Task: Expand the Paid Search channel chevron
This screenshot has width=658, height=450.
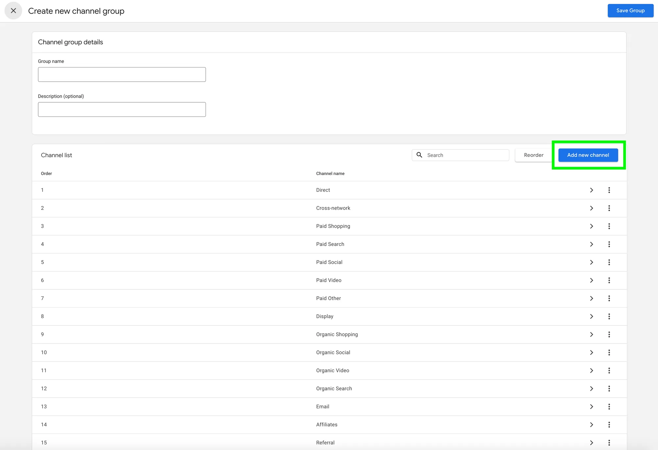Action: (591, 244)
